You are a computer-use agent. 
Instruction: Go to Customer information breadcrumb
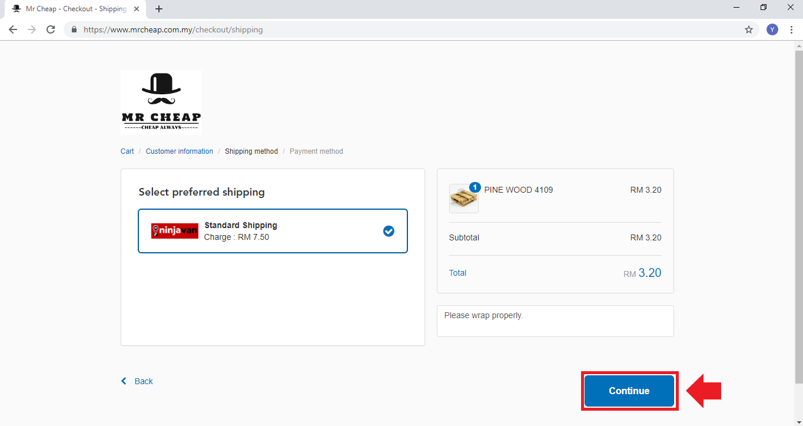[x=180, y=151]
